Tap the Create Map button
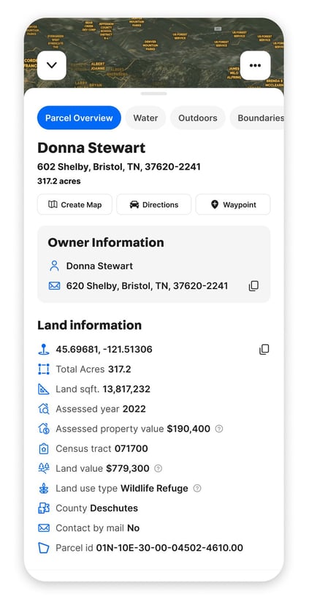The width and height of the screenshot is (309, 602). tap(75, 205)
